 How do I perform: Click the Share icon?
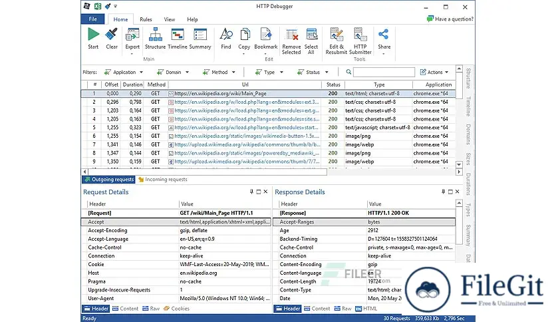point(384,35)
